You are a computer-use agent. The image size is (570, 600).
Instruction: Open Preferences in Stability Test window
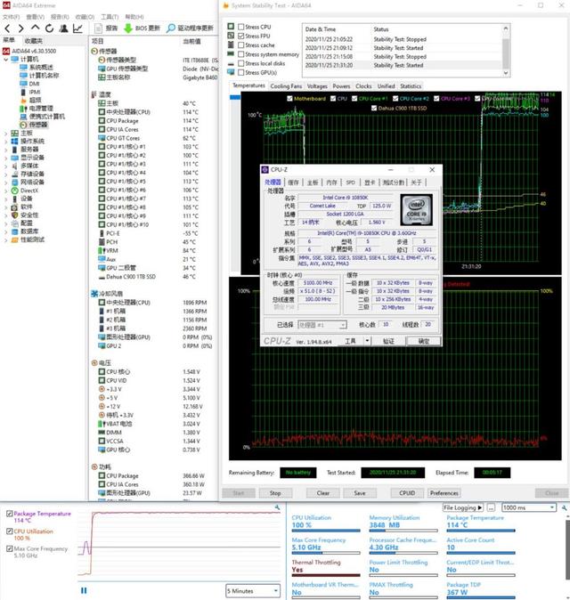[444, 493]
